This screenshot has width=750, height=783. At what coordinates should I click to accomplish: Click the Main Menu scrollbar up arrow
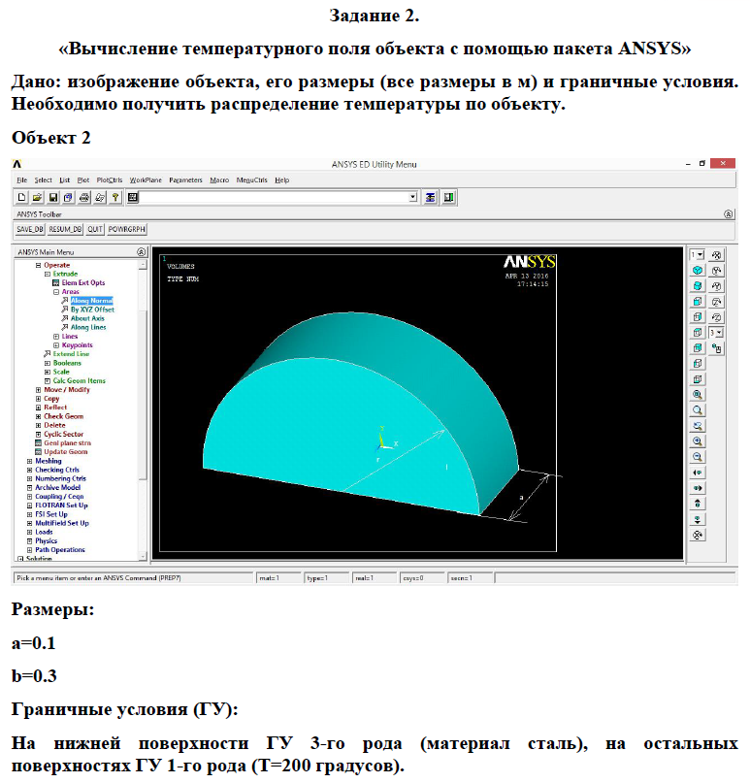(x=143, y=265)
